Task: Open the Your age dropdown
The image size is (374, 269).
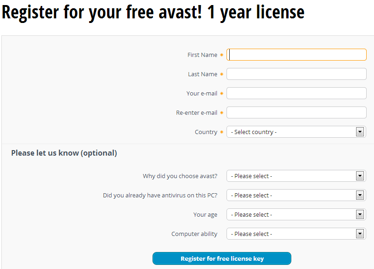Action: [x=291, y=215]
